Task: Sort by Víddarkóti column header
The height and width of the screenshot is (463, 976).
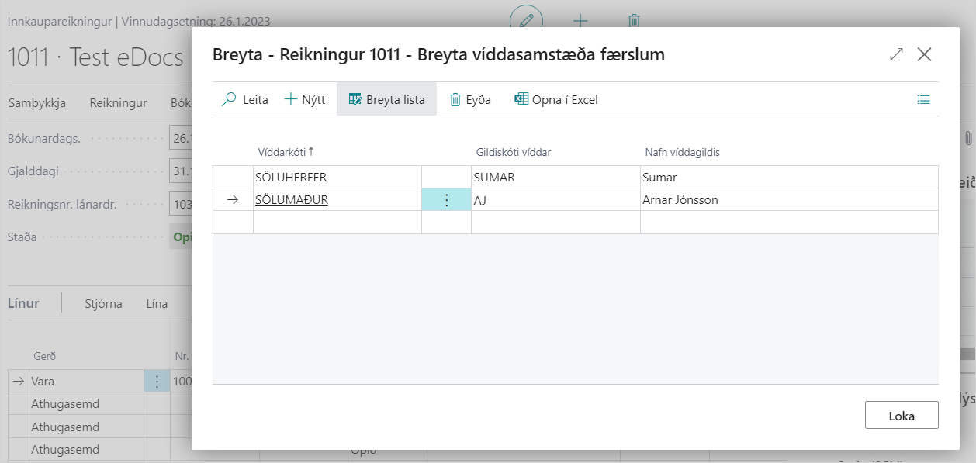Action: coord(280,152)
